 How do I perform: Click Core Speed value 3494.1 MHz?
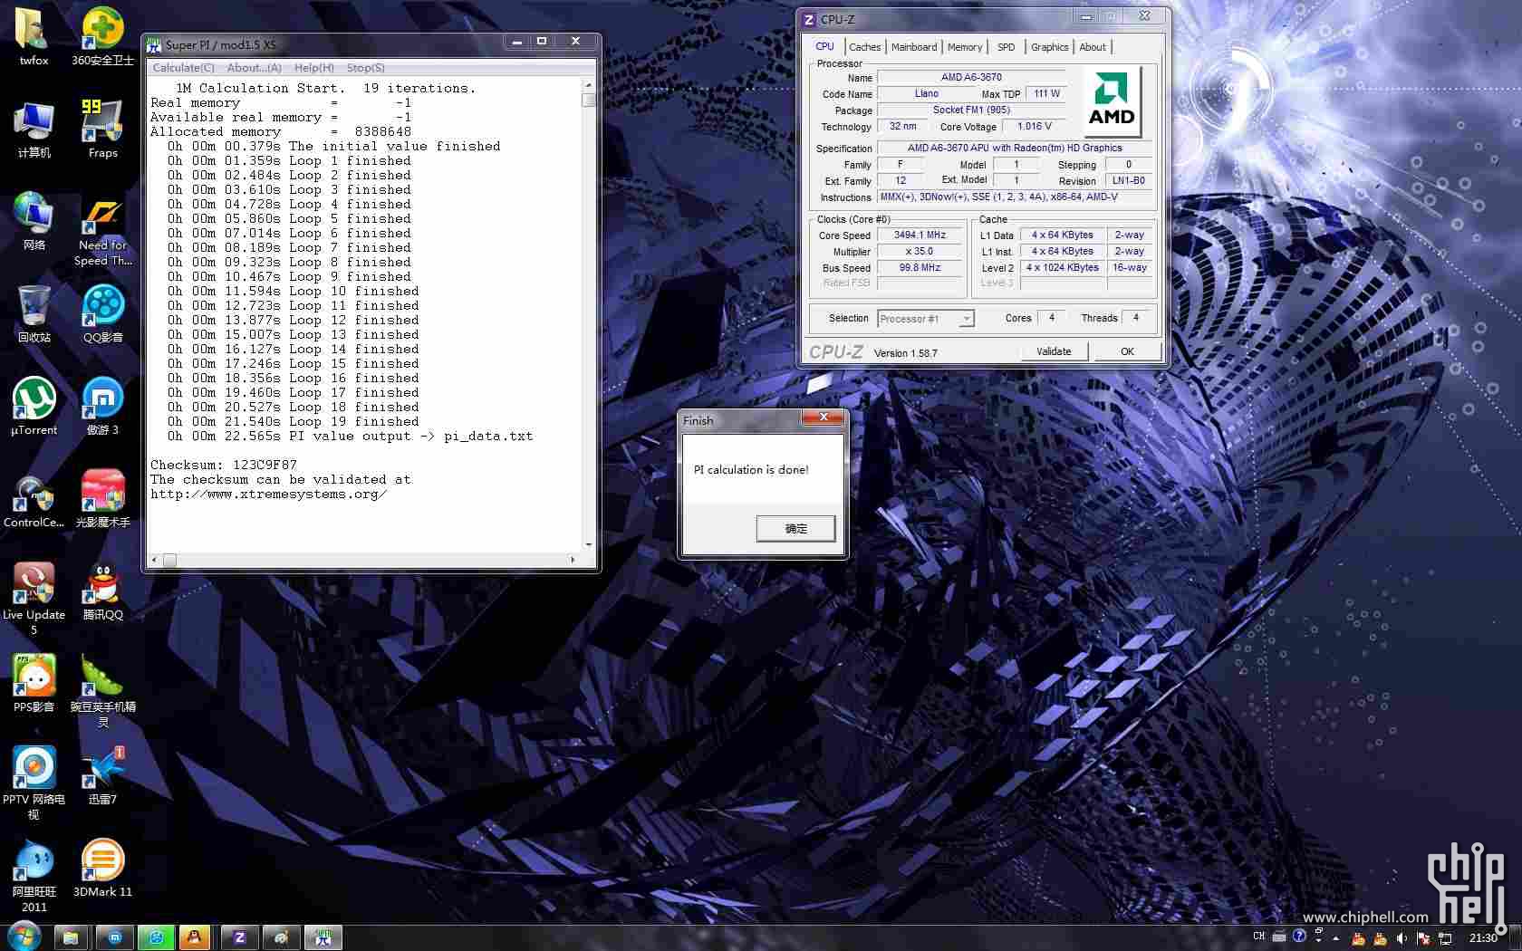point(920,235)
